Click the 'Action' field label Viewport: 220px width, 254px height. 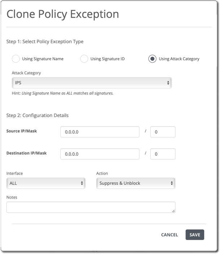pos(102,173)
